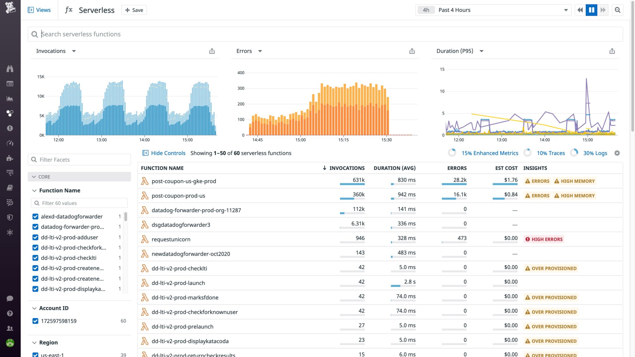Click the Save button
635x357 pixels.
[134, 10]
